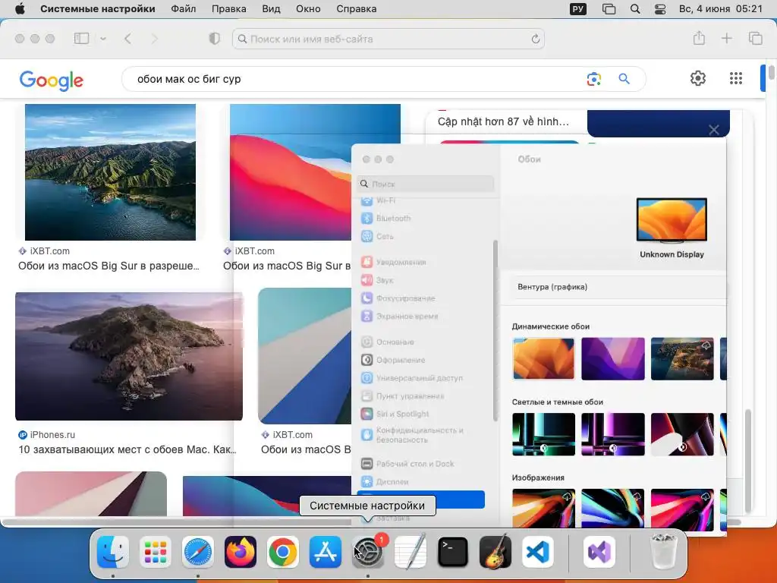Toggle the Safari sidebar button
Image resolution: width=777 pixels, height=583 pixels.
(81, 39)
